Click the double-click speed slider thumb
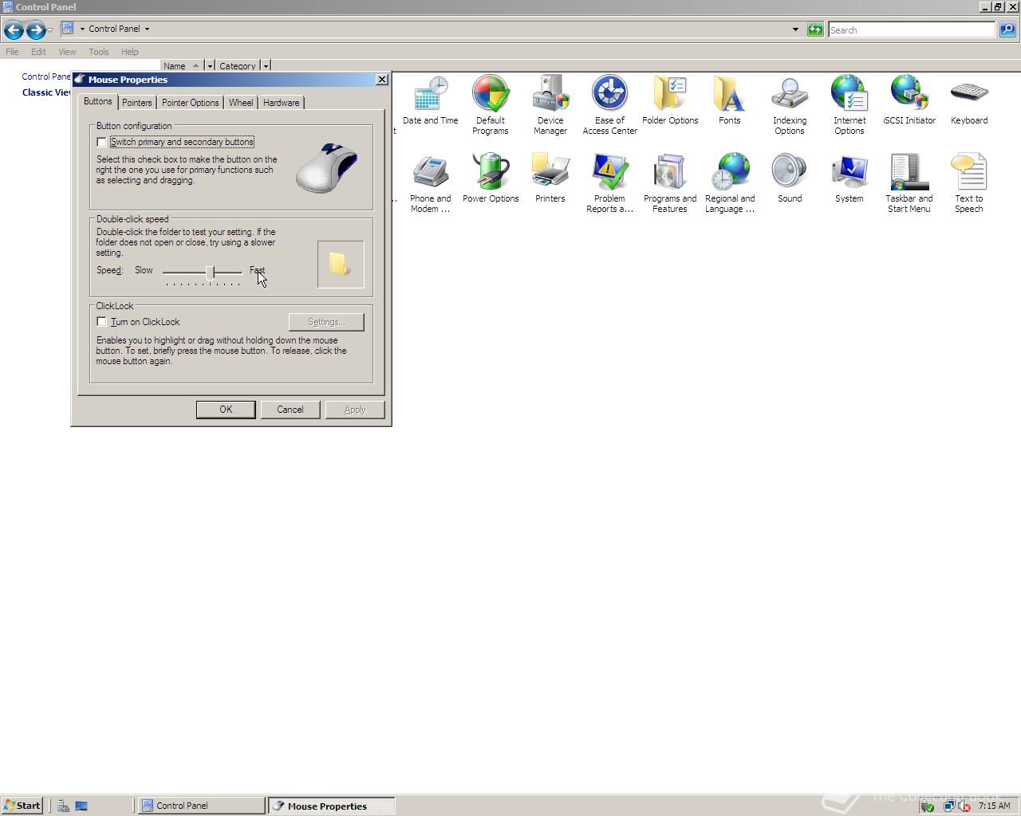Screen dimensions: 1021x816 pyautogui.click(x=210, y=273)
